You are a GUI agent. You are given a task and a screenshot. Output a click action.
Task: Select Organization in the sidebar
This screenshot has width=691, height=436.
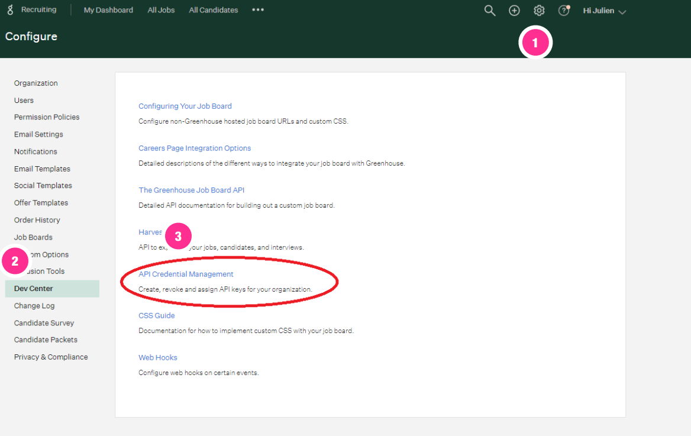coord(35,83)
